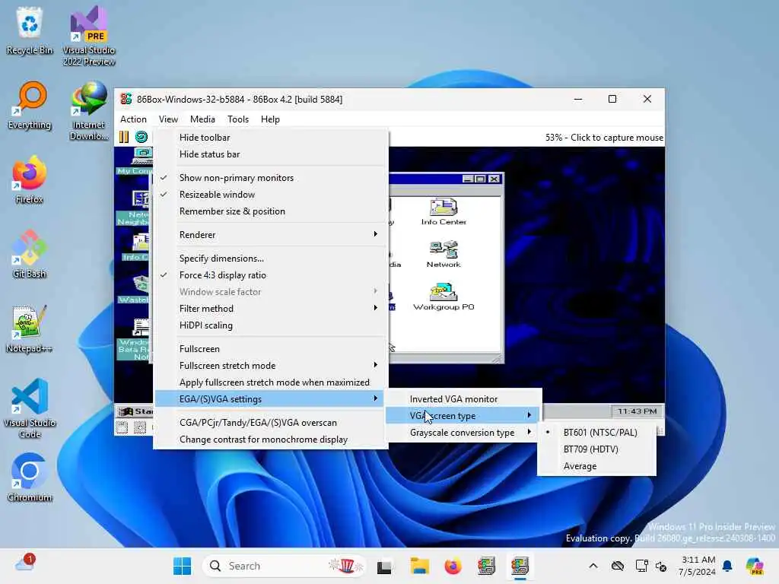Open the Media menu
Screen dimensions: 779x584
(x=202, y=119)
